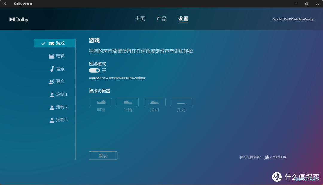The width and height of the screenshot is (323, 185).
Task: Select the voice icon for 语音
Action: (x=51, y=82)
